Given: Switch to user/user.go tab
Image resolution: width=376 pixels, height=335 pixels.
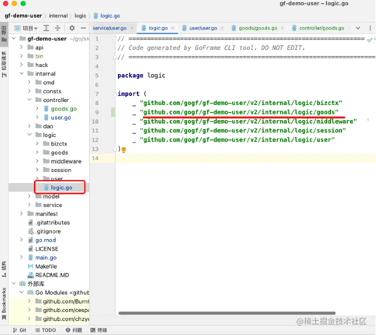Looking at the screenshot, I should pyautogui.click(x=203, y=28).
